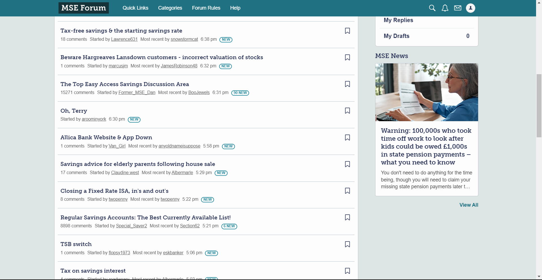View profile of user eskbanker
This screenshot has width=542, height=280.
[173, 253]
